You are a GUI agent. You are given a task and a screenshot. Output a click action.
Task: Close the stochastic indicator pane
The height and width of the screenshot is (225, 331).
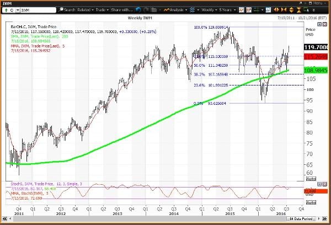click(x=325, y=184)
